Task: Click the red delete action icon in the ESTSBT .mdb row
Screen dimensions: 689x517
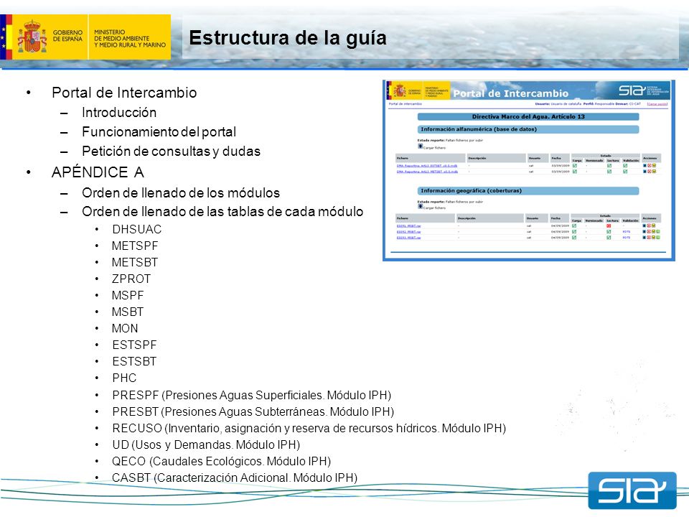Action: point(649,165)
